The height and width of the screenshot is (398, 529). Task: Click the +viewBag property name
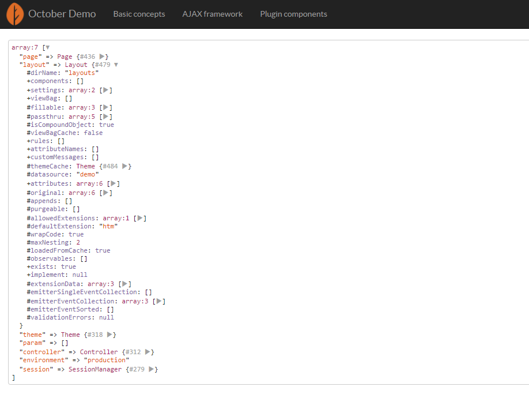44,98
